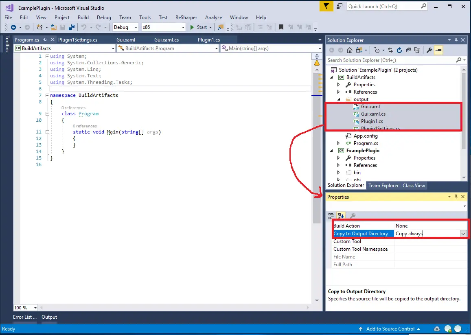Click the Properties wrench in Solution Explorer toolbar
The width and height of the screenshot is (471, 335).
point(429,50)
